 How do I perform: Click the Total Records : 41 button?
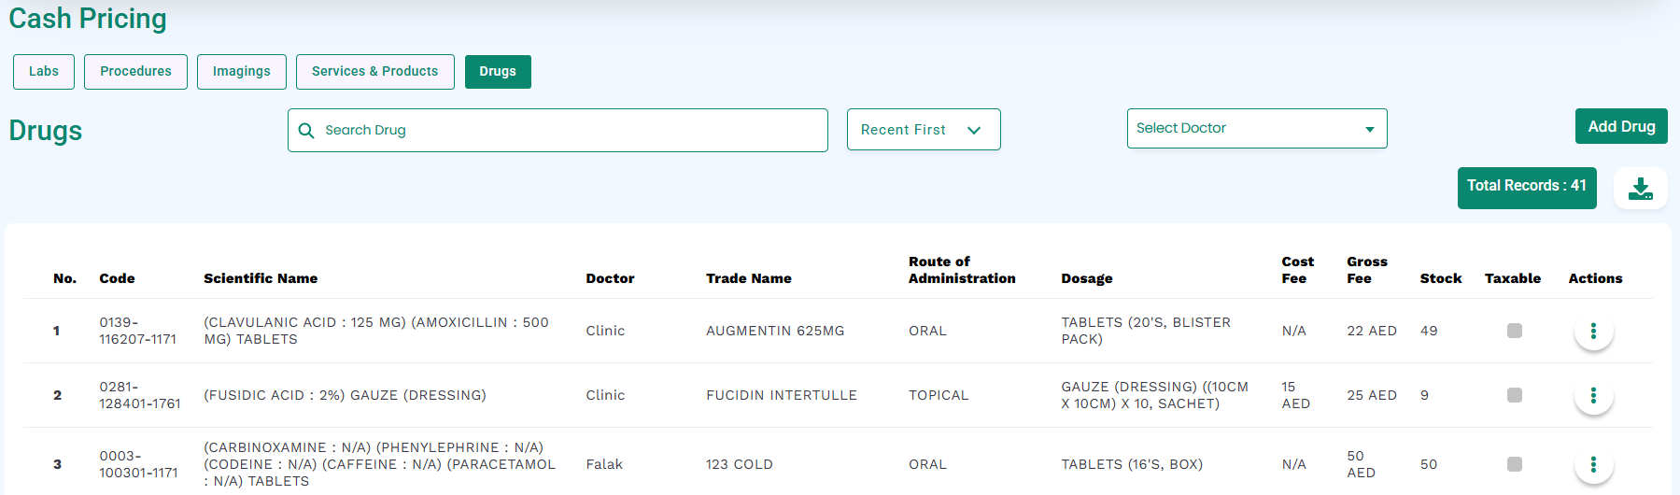[x=1527, y=188]
